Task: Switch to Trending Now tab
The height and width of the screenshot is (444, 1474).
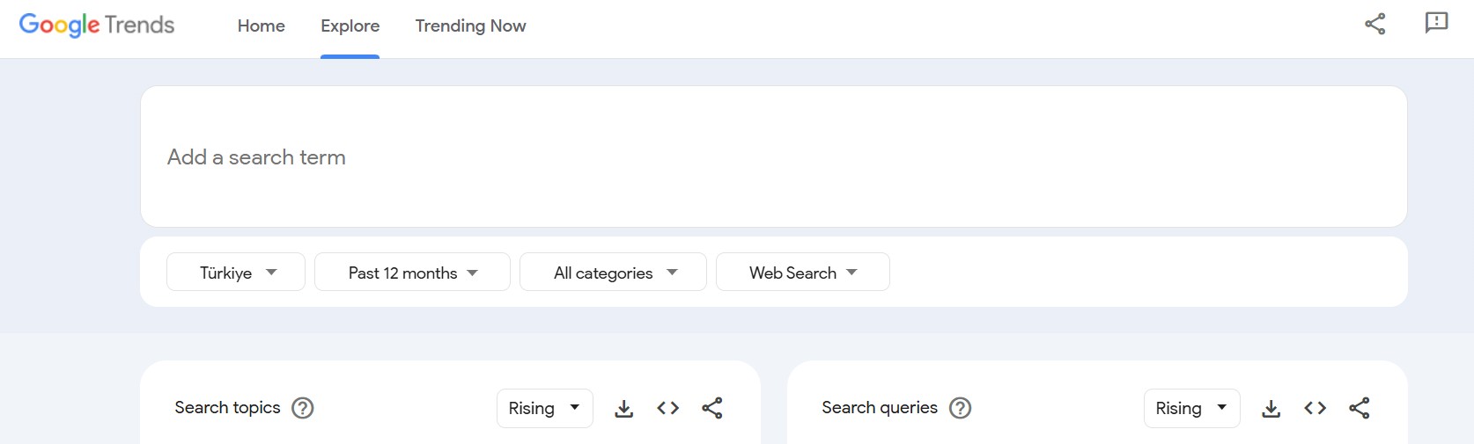Action: 470,26
